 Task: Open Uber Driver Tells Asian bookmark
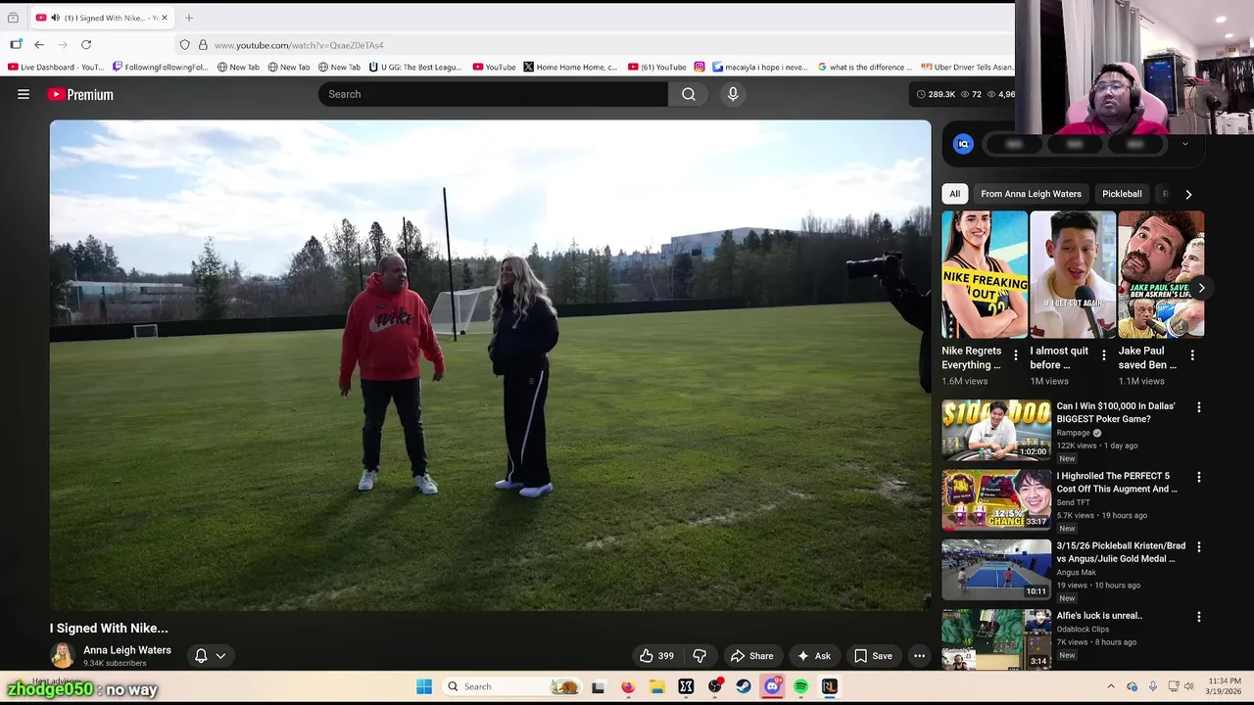(x=968, y=67)
